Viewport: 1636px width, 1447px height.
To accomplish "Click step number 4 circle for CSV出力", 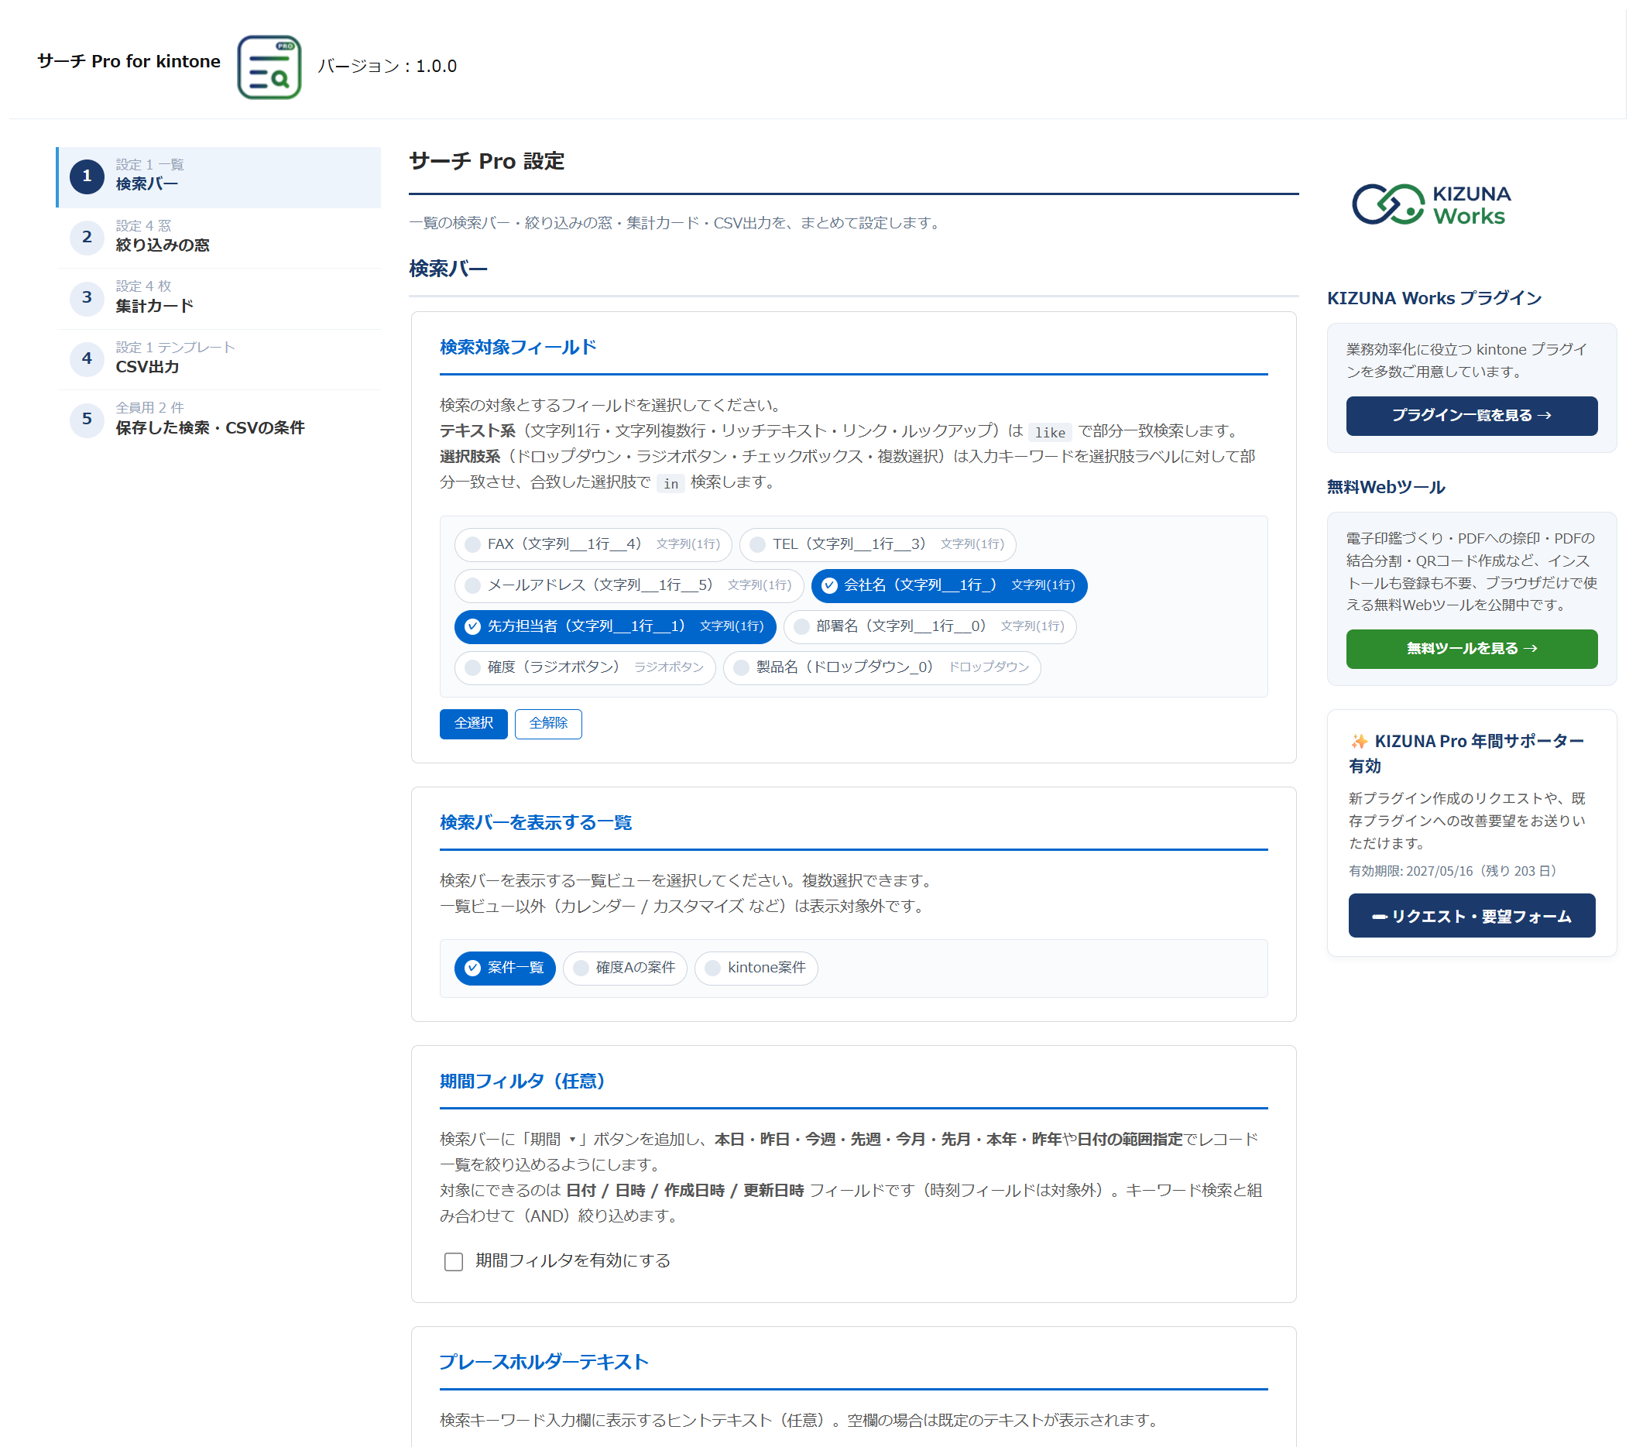I will [x=87, y=359].
